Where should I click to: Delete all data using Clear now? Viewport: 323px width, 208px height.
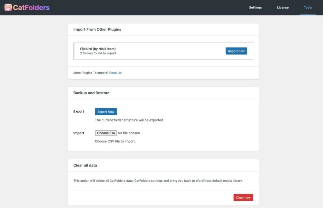243,198
